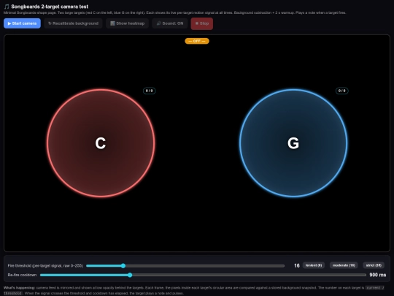Viewport: 394px width, 296px height.
Task: Click the 0/0 signal badge near G target
Action: coord(342,91)
